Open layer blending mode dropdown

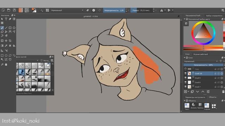(201, 61)
